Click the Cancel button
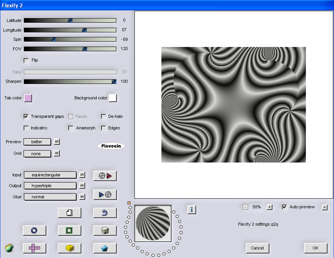The width and height of the screenshot is (334, 258). click(257, 248)
